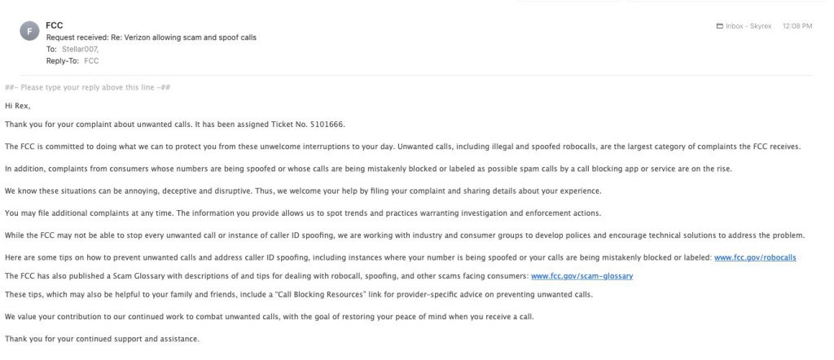Click the Reply-To label
The image size is (834, 360).
coord(63,60)
